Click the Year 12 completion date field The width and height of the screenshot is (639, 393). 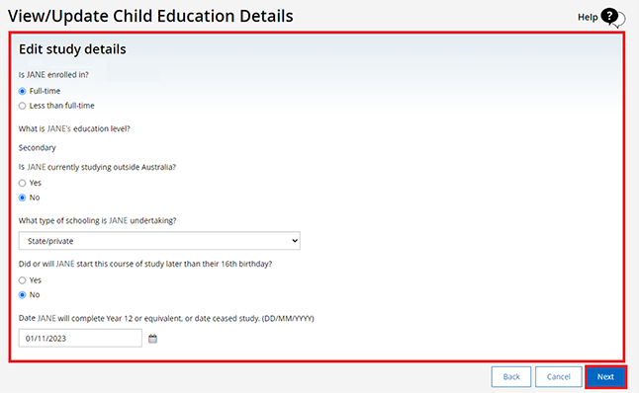(80, 338)
